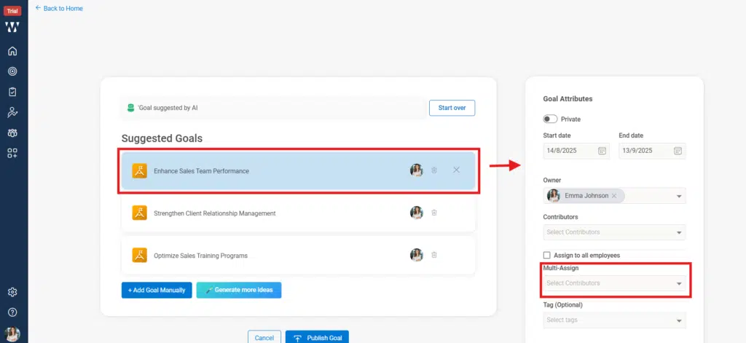Open the performance chart-person icon in the sidebar
746x343 pixels.
point(13,112)
